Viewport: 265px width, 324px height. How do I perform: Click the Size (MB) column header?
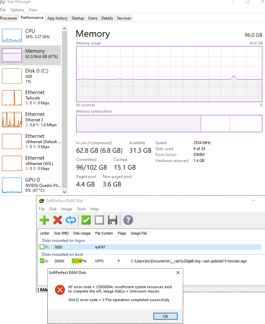pos(61,233)
